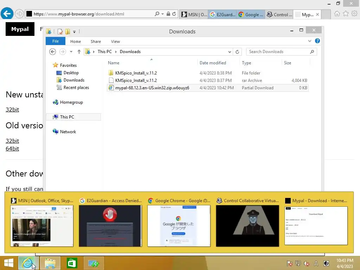Click the search magnifier in address bar
This screenshot has width=360, height=270.
point(157,14)
